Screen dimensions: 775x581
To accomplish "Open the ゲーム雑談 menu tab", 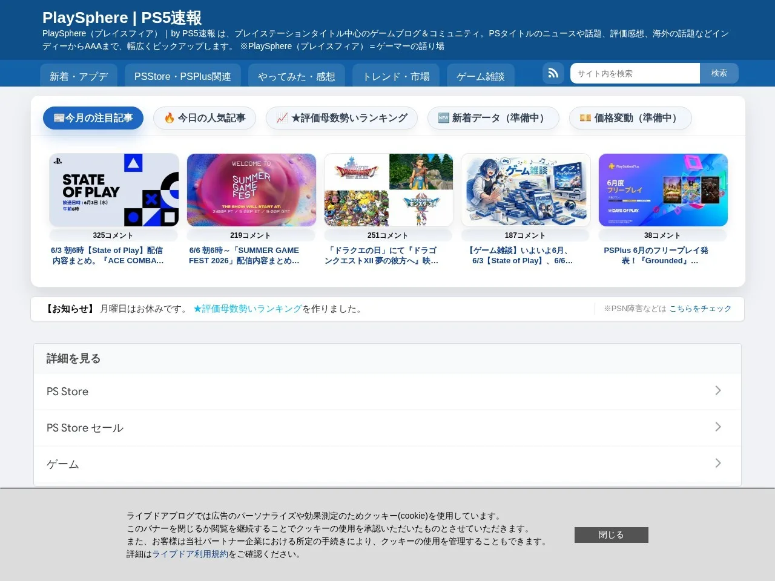I will (481, 76).
